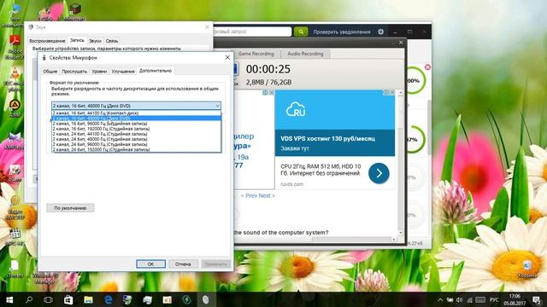The image size is (547, 307).
Task: Click the battery tray icon
Action: [450, 299]
